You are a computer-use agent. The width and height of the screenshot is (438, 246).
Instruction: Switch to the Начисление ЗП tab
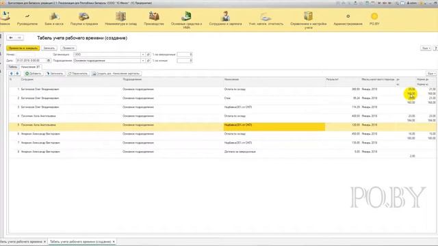click(x=30, y=67)
